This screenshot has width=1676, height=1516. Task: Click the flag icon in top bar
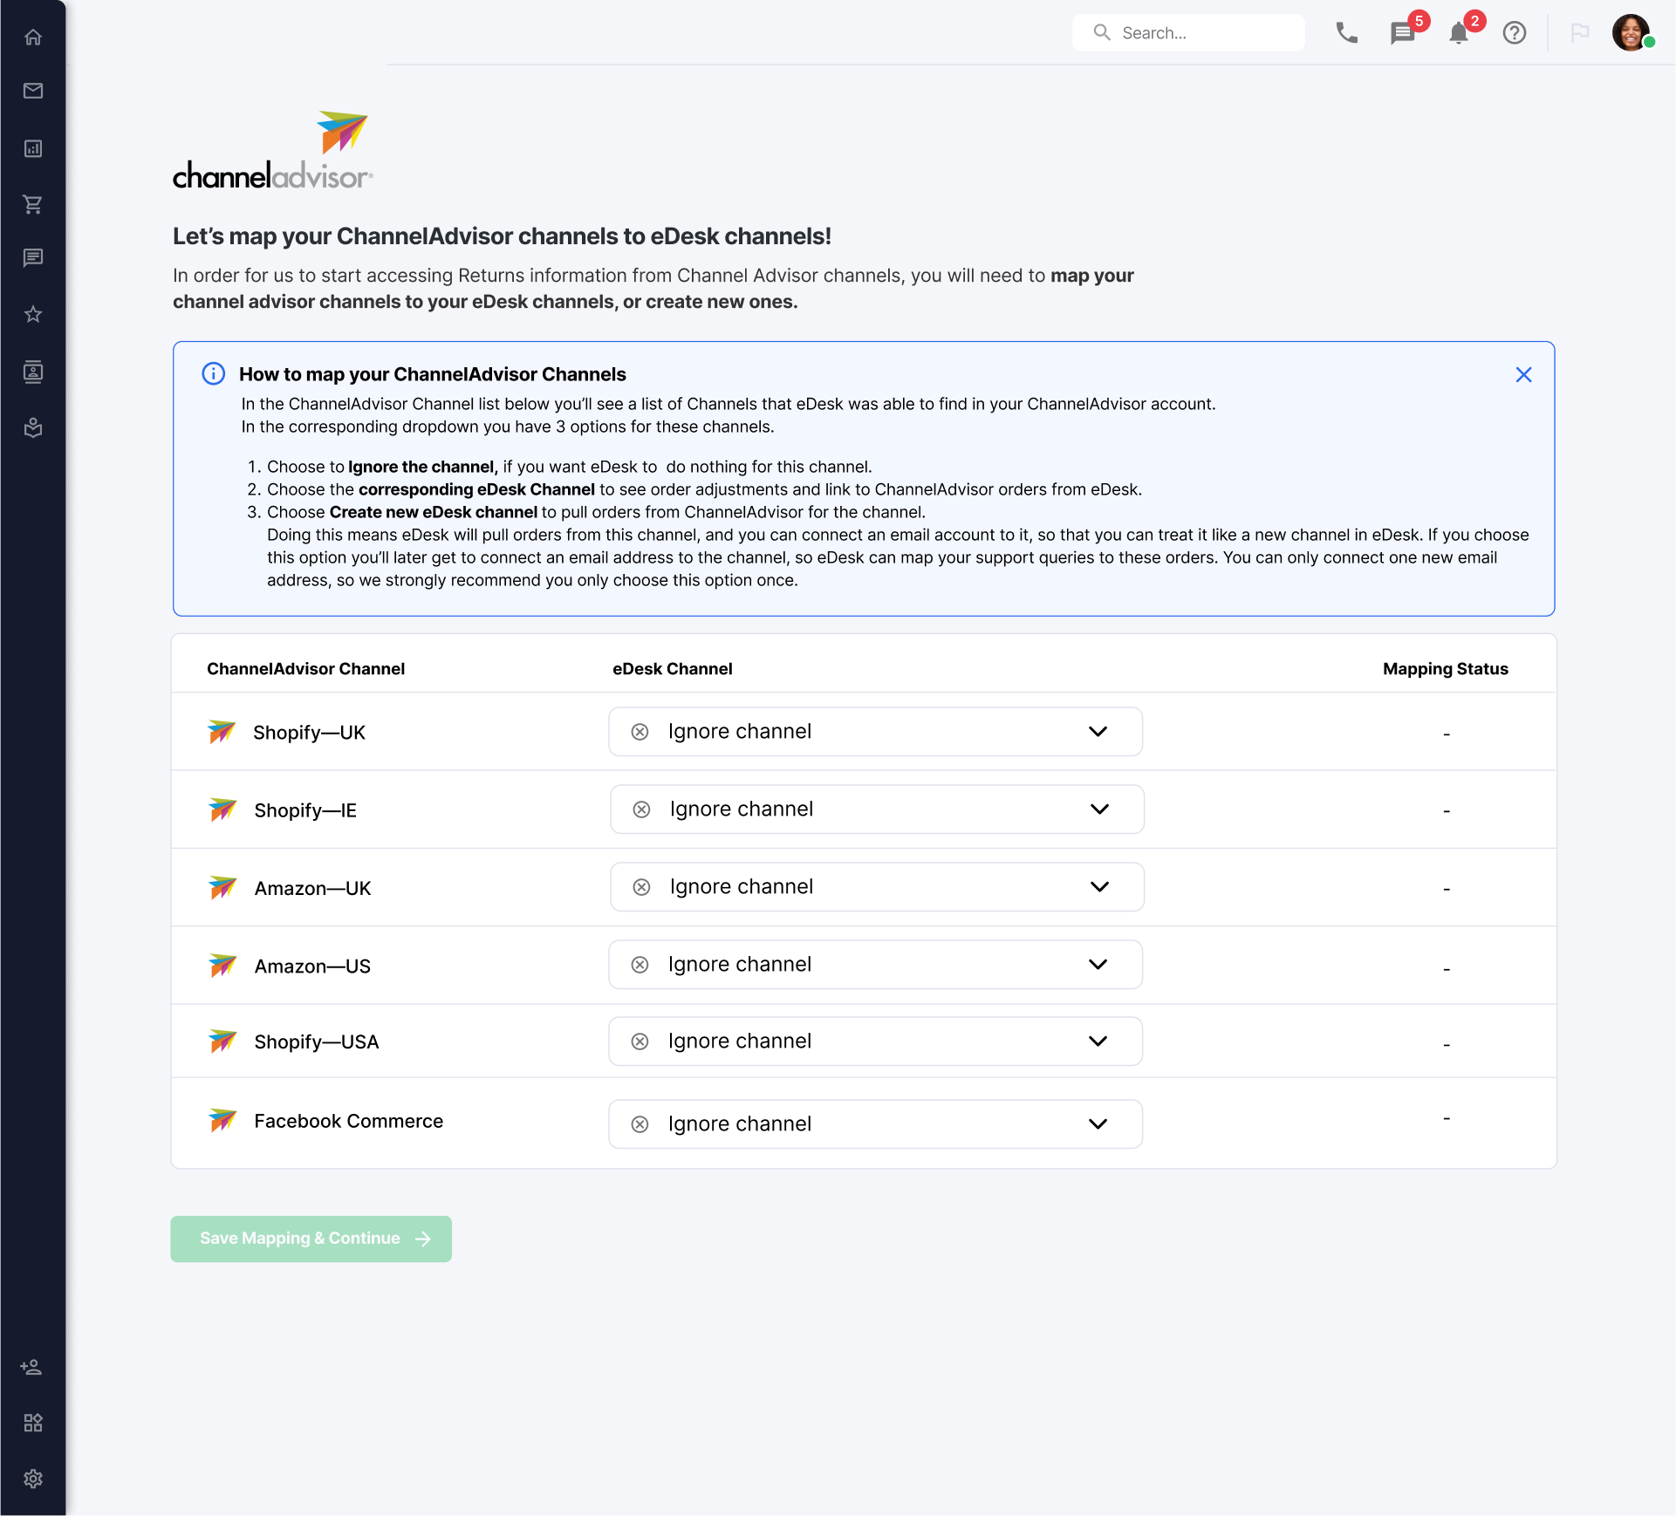pos(1580,33)
